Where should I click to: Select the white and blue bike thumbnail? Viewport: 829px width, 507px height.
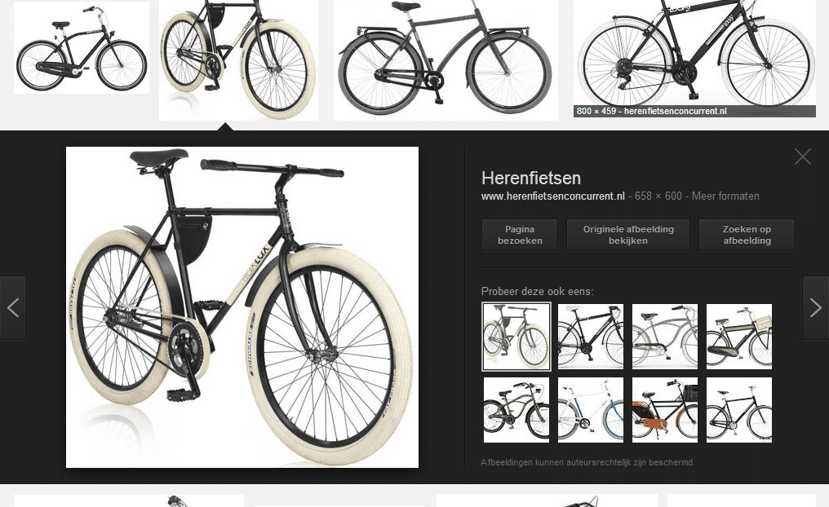tap(591, 410)
